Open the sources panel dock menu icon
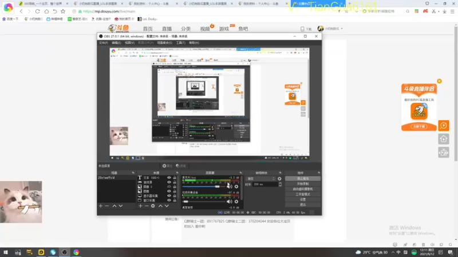The width and height of the screenshot is (458, 257). pyautogui.click(x=177, y=173)
